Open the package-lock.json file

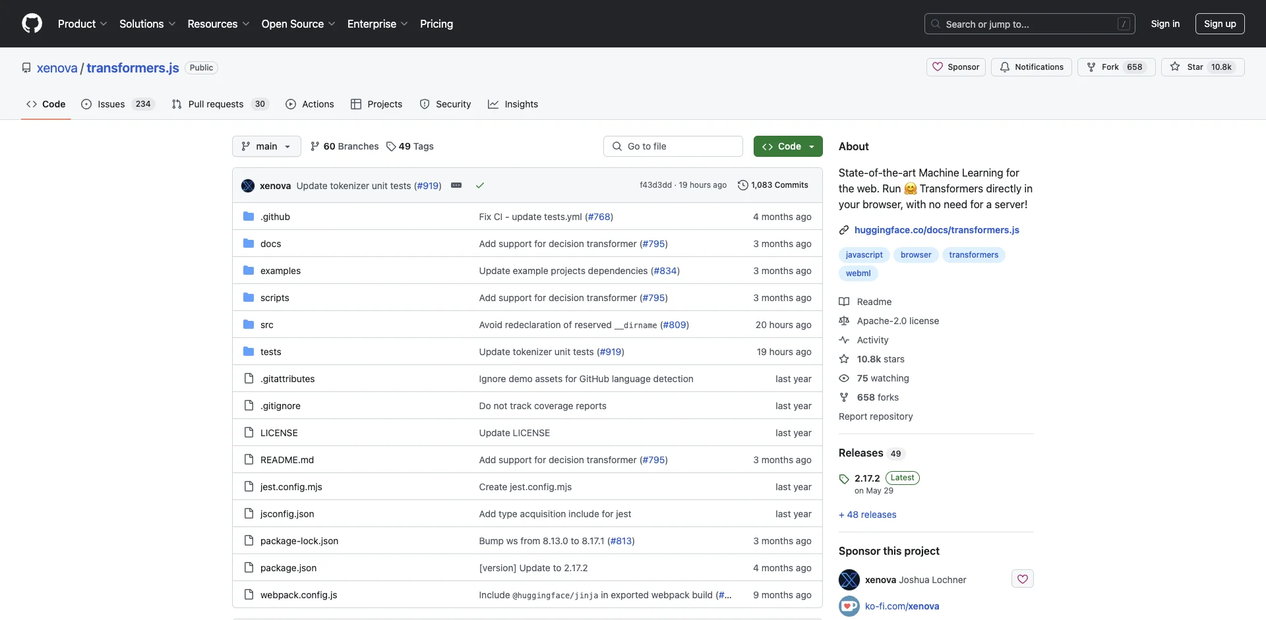[299, 541]
